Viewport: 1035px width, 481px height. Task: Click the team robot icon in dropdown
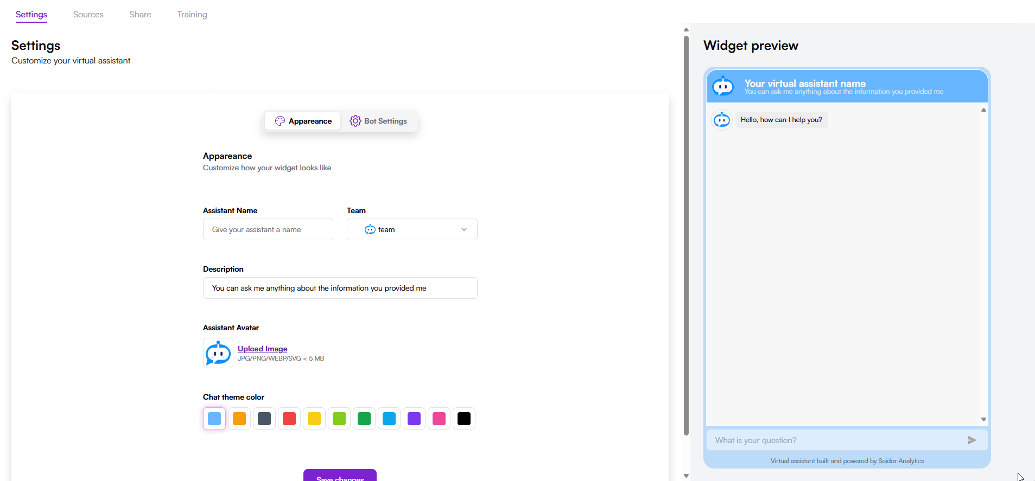tap(370, 229)
